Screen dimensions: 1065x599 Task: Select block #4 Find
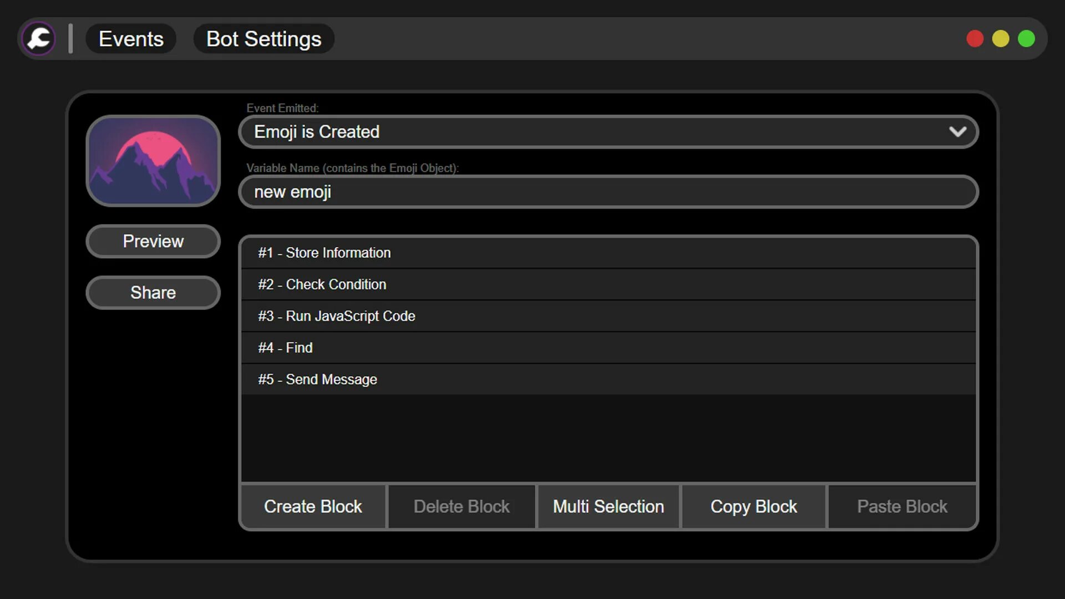(608, 348)
